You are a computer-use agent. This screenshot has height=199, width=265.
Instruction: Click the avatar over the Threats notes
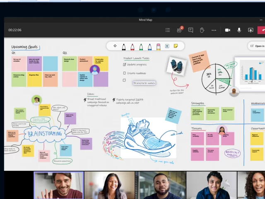point(222,130)
